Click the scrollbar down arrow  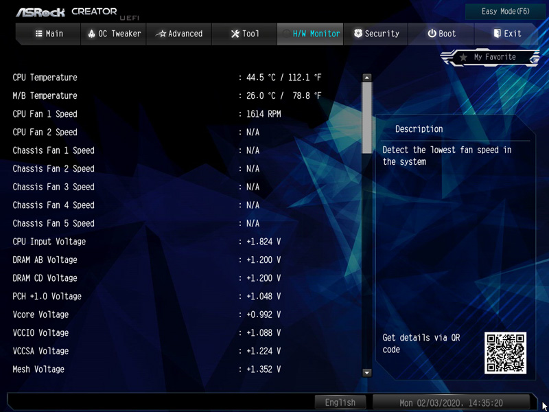click(x=366, y=373)
